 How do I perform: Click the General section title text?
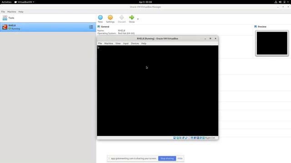click(x=105, y=27)
